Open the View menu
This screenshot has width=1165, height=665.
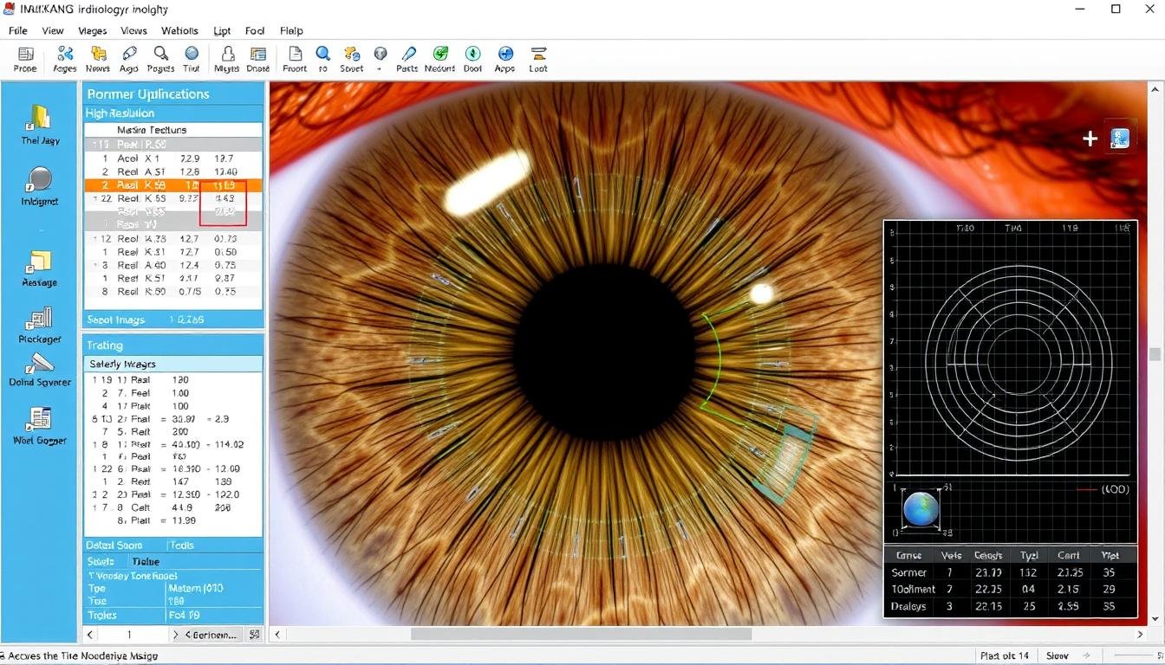point(53,30)
